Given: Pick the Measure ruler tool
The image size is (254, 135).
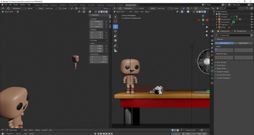Looking at the screenshot, I should (x=115, y=51).
